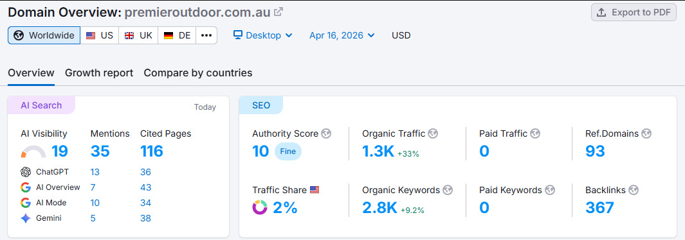Open Traffic Share value 2%

pos(286,208)
